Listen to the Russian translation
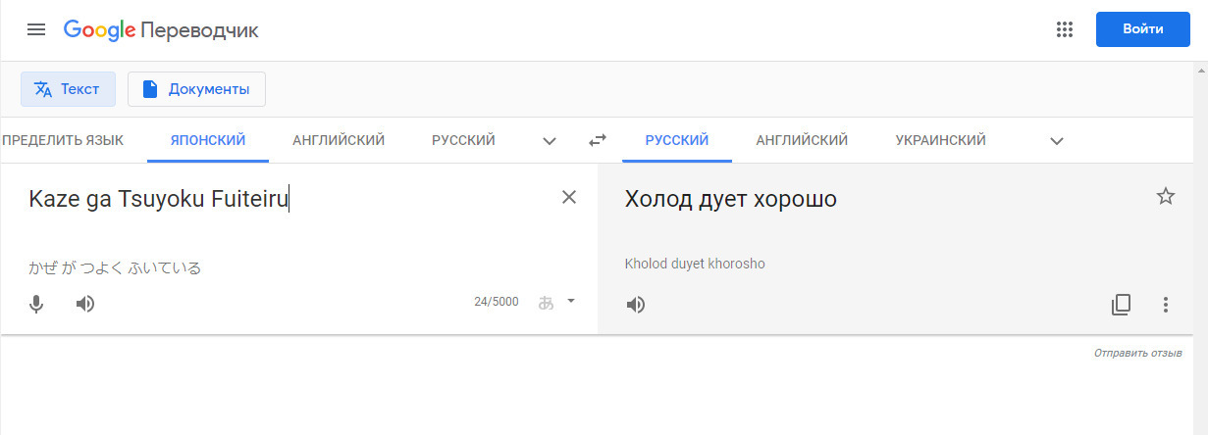 tap(636, 305)
